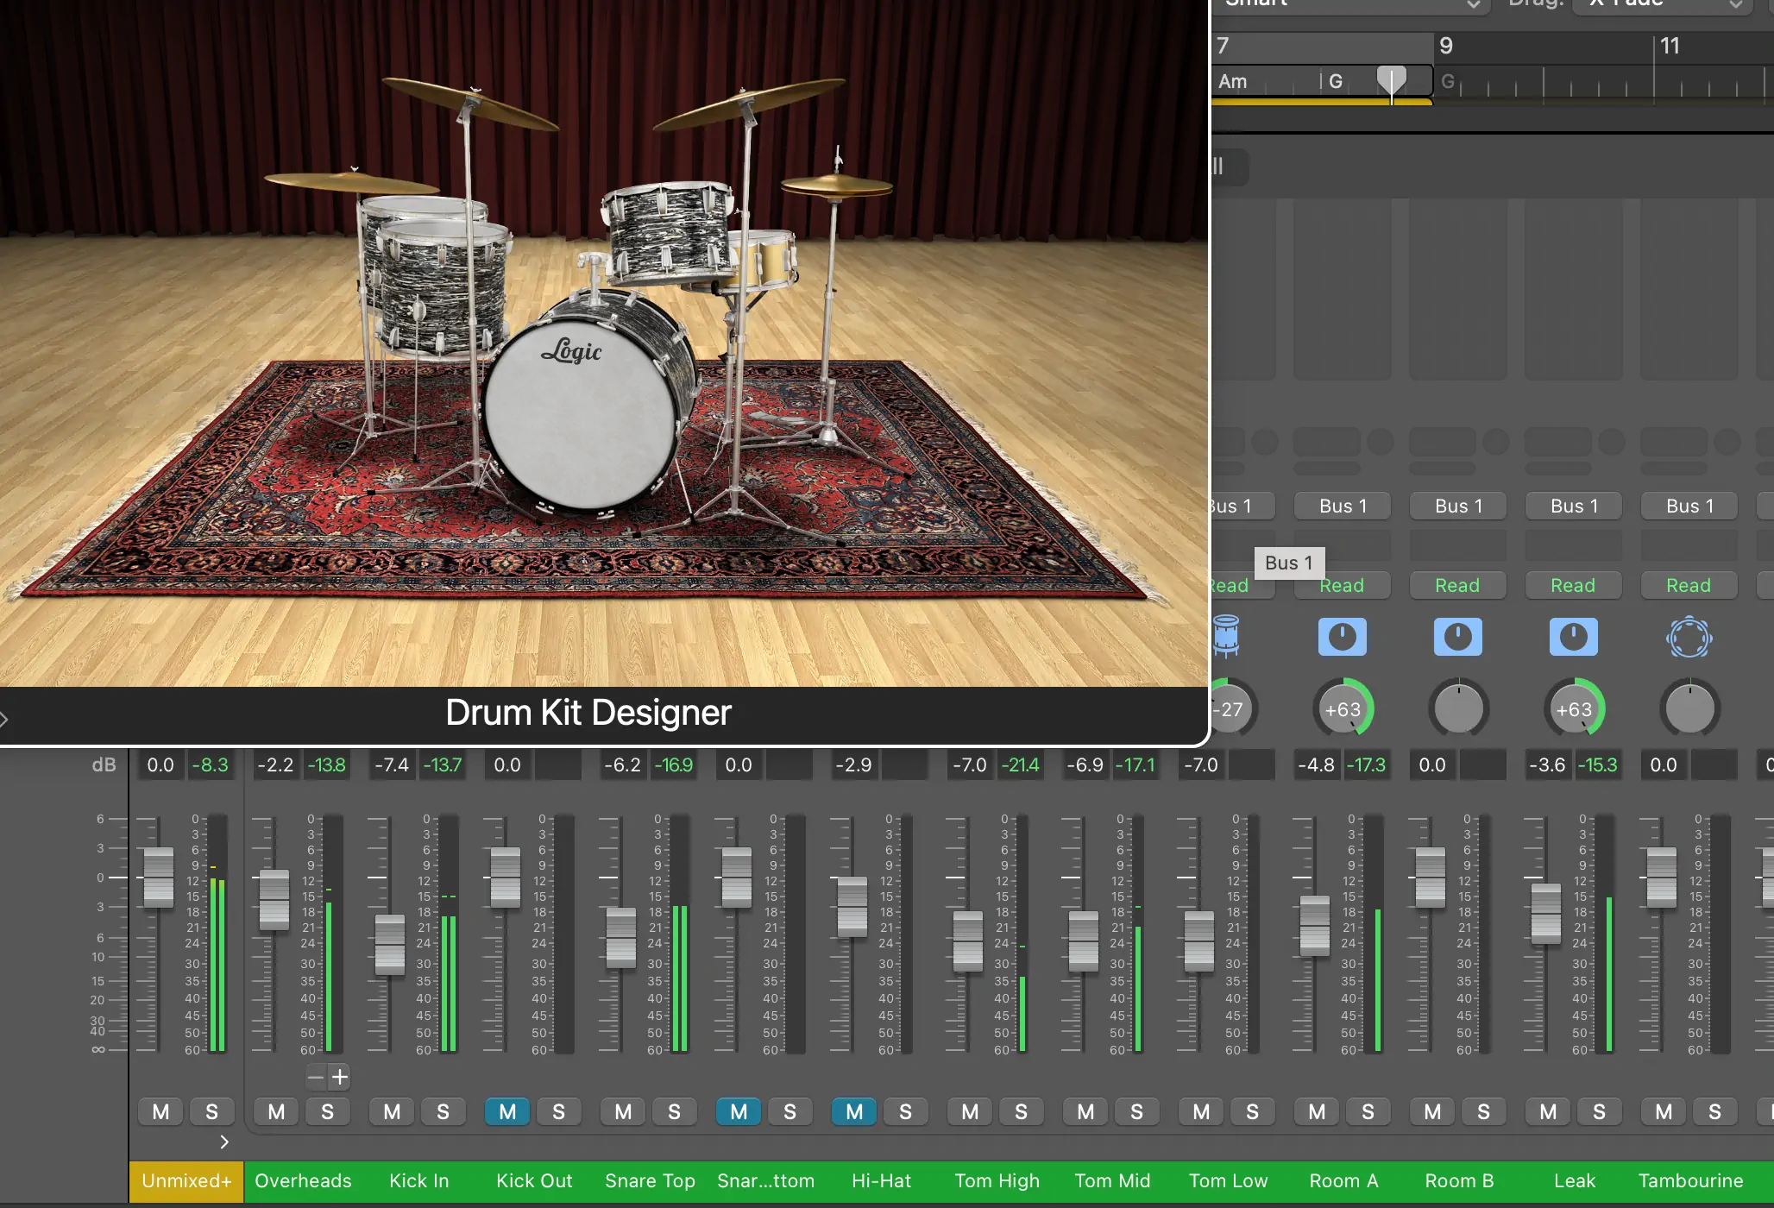Select the Hi-Hat channel name

point(881,1180)
